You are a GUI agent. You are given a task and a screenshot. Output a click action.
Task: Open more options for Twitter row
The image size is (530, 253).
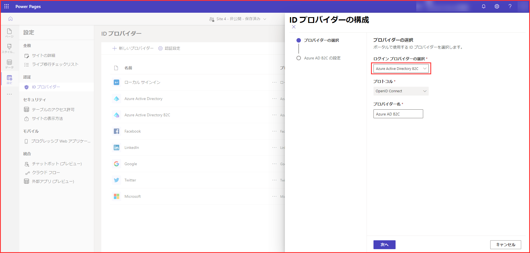coord(274,180)
